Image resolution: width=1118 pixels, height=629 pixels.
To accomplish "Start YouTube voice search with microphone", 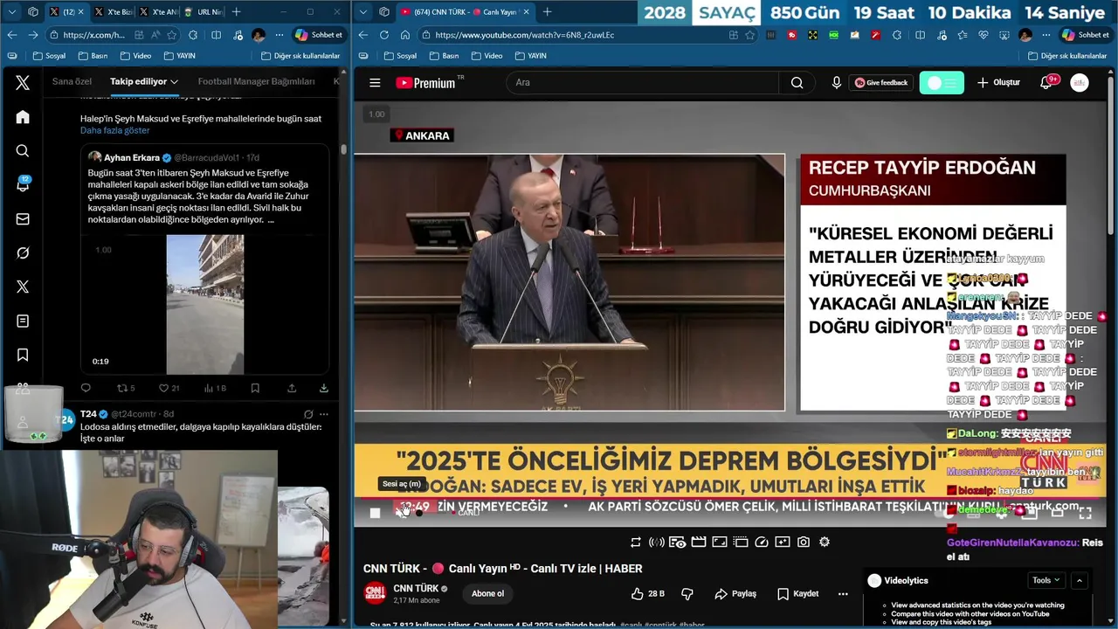I will pos(837,83).
